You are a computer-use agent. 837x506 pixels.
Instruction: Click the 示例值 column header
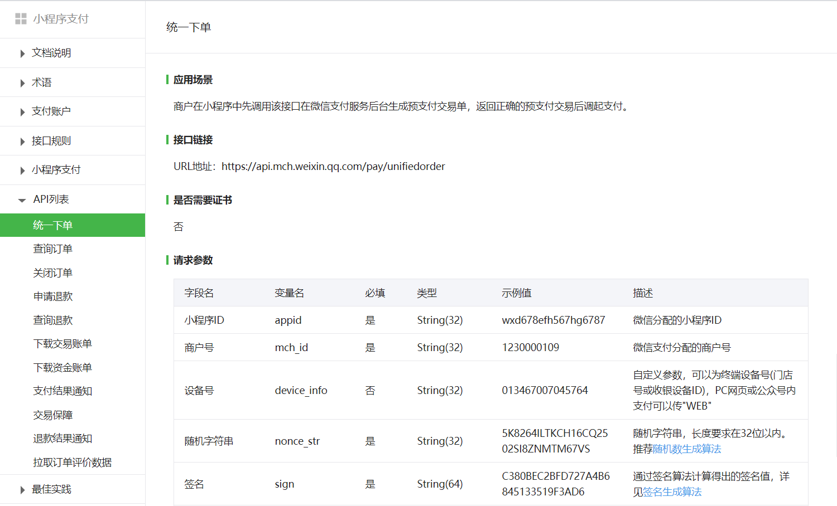[x=517, y=293]
